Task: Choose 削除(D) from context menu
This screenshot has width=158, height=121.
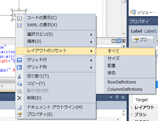Action: (x=56, y=98)
